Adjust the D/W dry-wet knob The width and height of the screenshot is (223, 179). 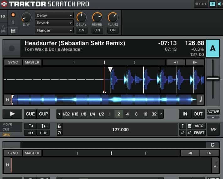[26, 17]
